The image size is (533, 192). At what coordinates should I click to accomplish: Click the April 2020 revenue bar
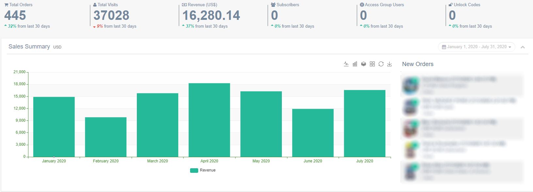coord(209,120)
